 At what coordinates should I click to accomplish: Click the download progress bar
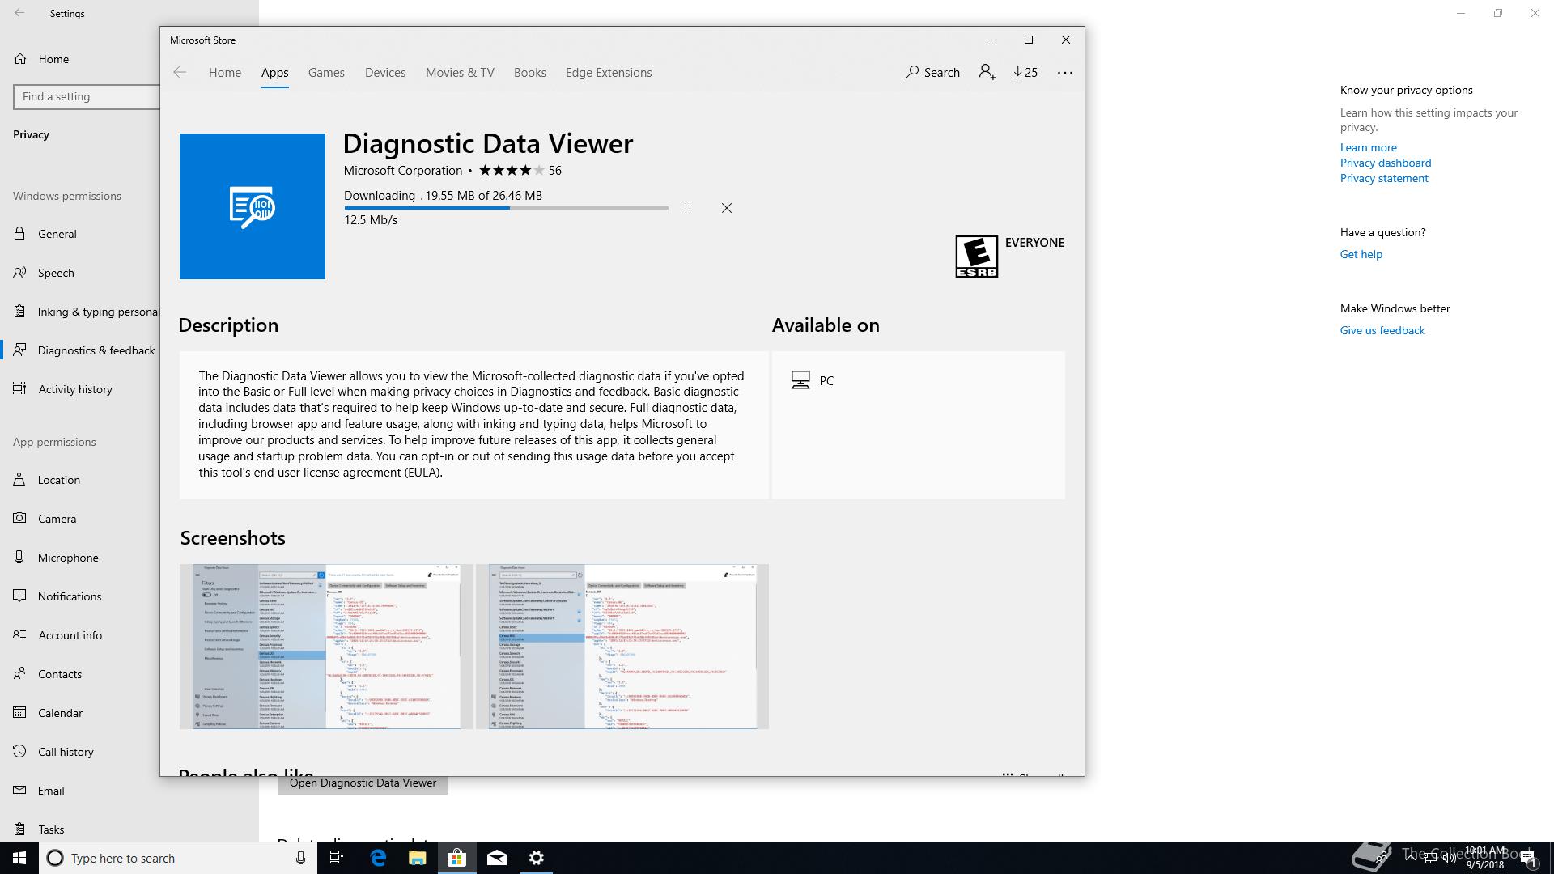pos(506,208)
